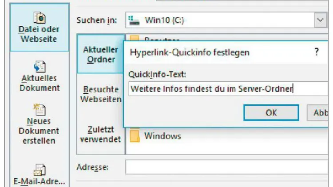
Task: Switch to Zuletzt verwendet tab
Action: (x=101, y=134)
